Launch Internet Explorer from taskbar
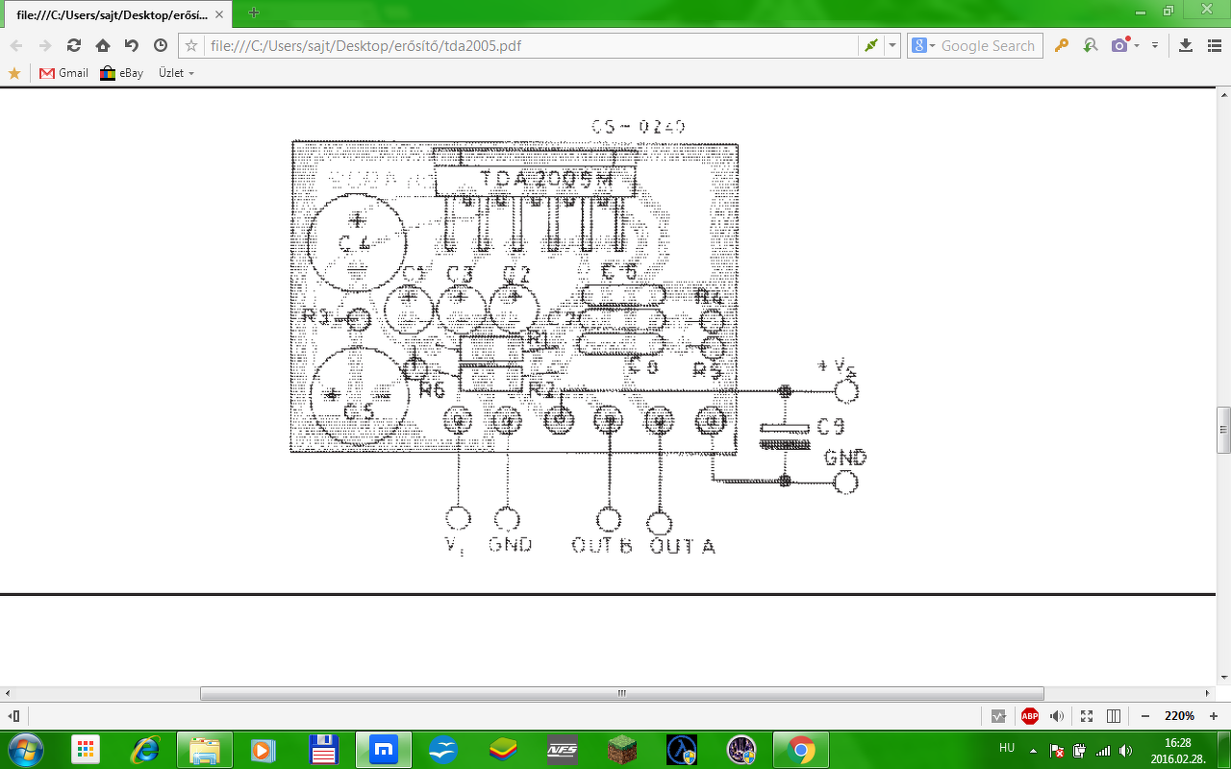The height and width of the screenshot is (769, 1231). point(146,750)
